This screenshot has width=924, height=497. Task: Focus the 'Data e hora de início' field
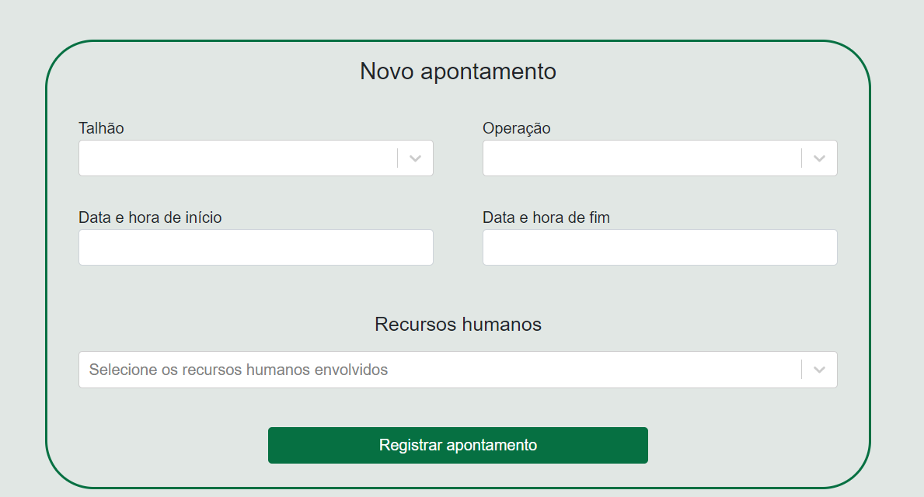coord(256,248)
